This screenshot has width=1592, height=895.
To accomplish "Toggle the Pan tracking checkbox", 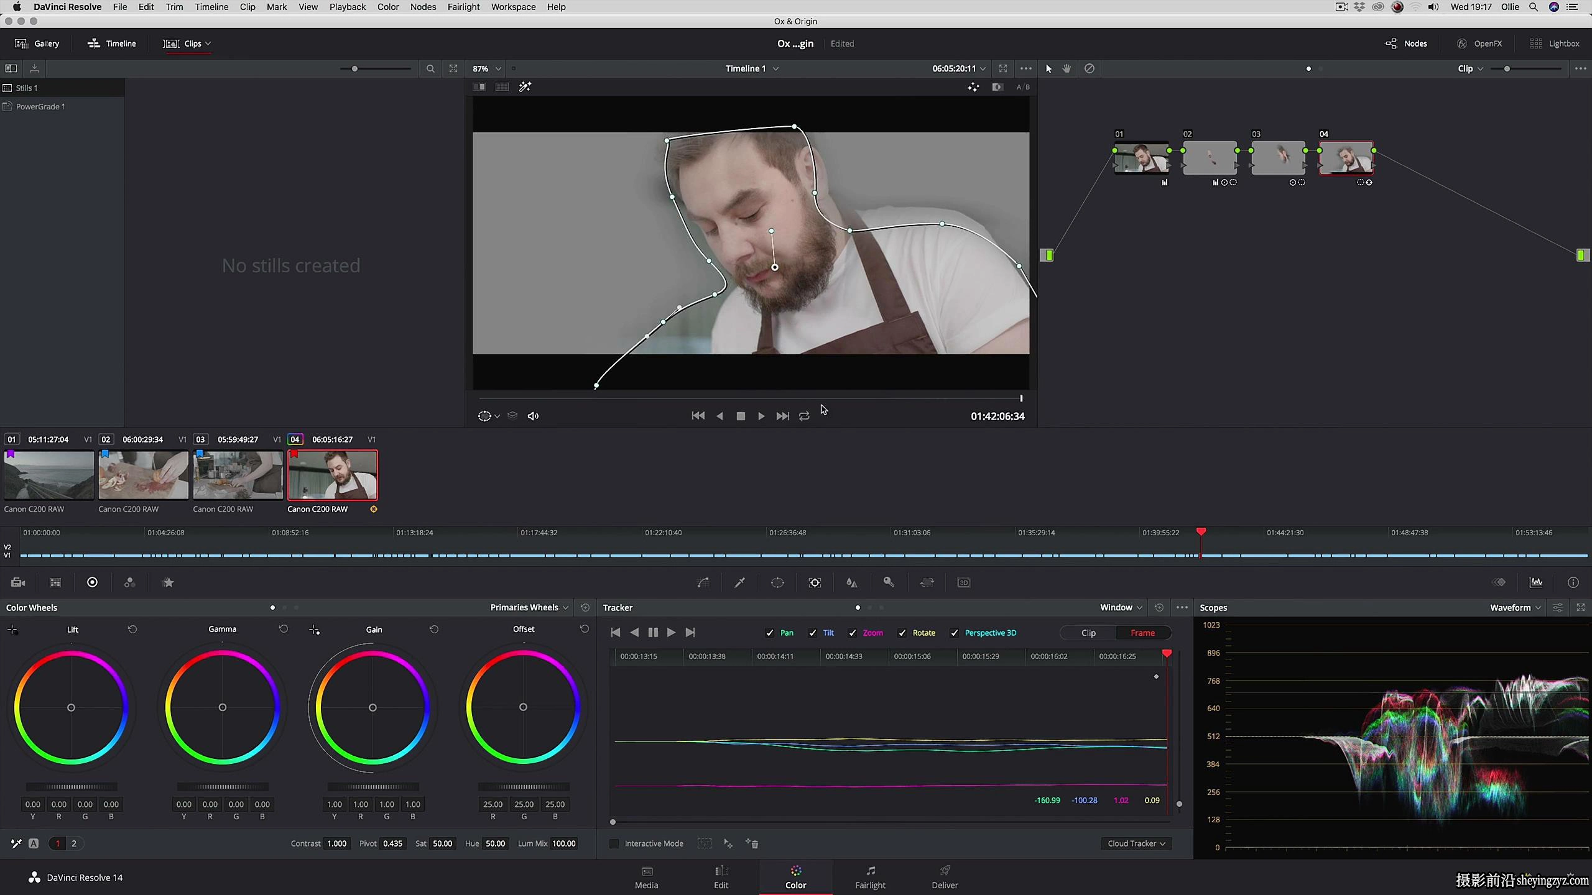I will 770,633.
